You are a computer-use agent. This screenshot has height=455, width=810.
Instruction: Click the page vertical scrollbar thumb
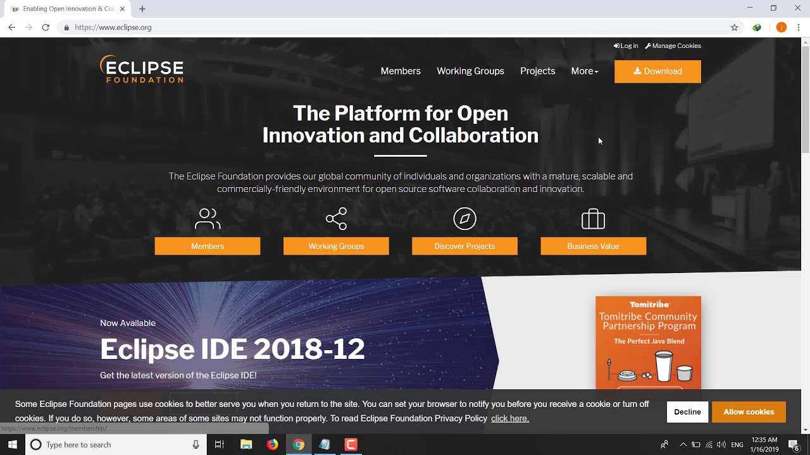[x=805, y=100]
